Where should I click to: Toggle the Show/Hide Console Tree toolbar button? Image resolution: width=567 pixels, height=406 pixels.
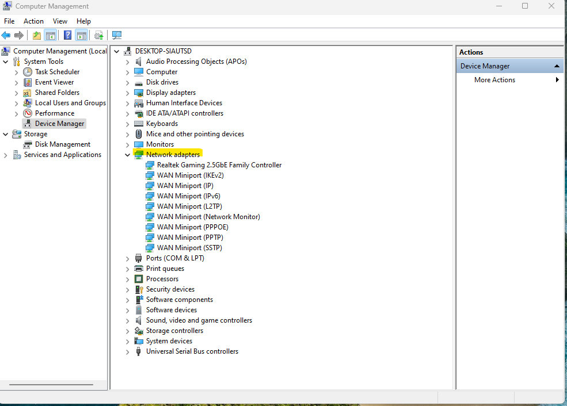(51, 36)
